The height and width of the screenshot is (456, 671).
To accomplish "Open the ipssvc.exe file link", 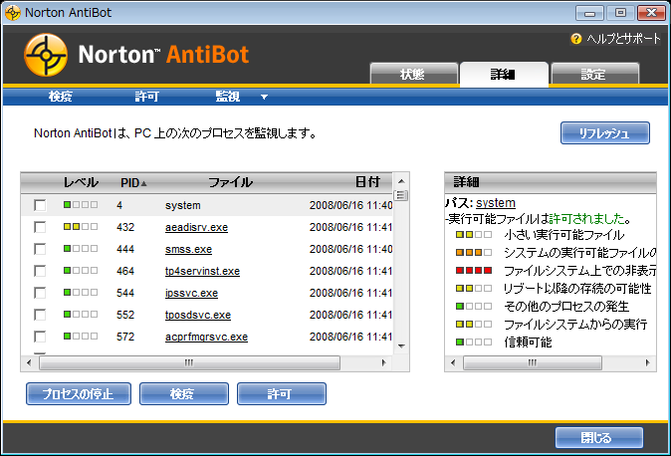I will click(191, 293).
